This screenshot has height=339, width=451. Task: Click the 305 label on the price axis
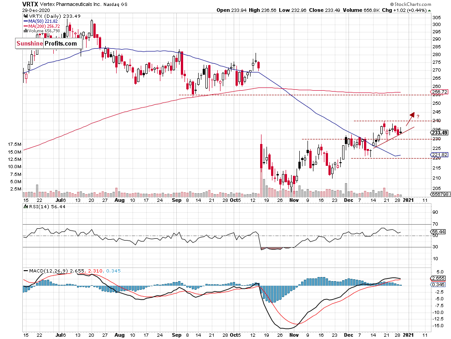[x=436, y=18]
